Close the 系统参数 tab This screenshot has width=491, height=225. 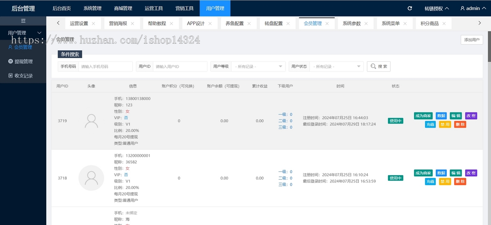click(366, 24)
